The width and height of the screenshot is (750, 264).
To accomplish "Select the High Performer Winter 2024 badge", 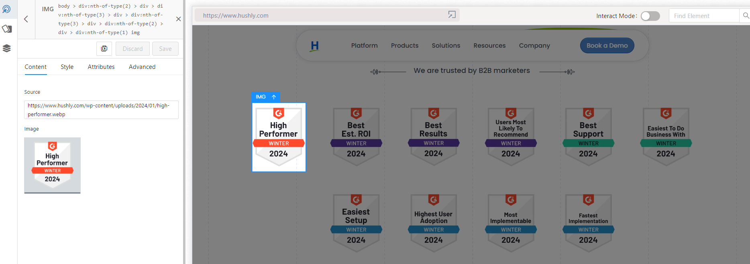I will click(x=279, y=137).
